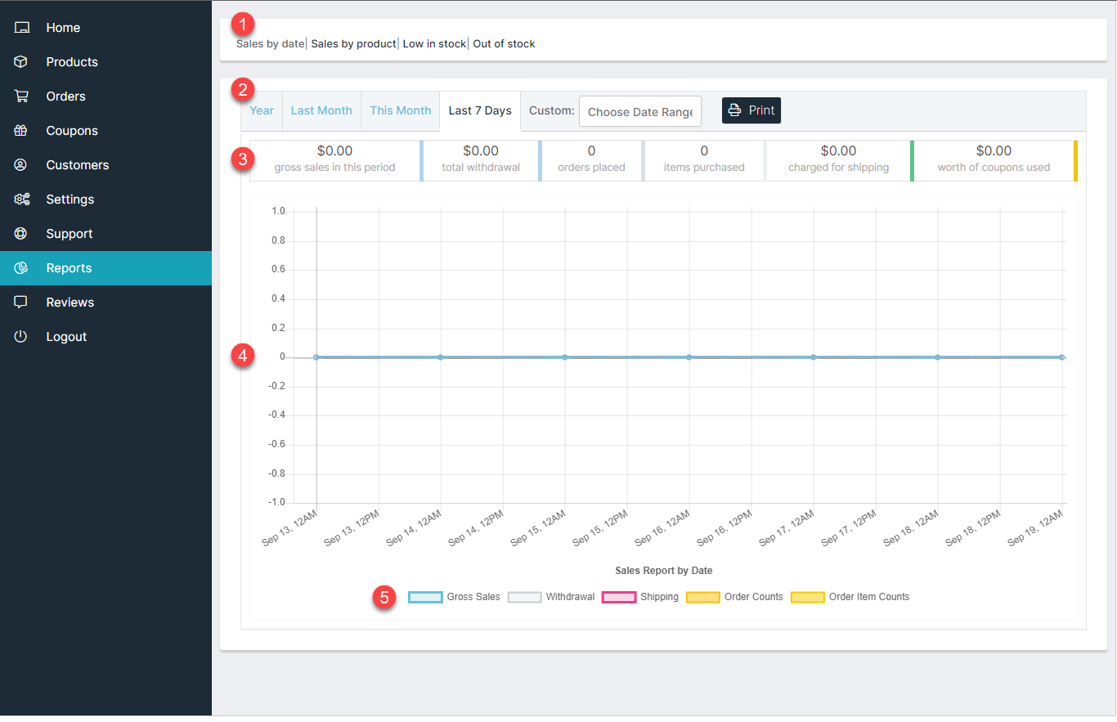Click the Coupons gift icon
1117x722 pixels.
[21, 131]
